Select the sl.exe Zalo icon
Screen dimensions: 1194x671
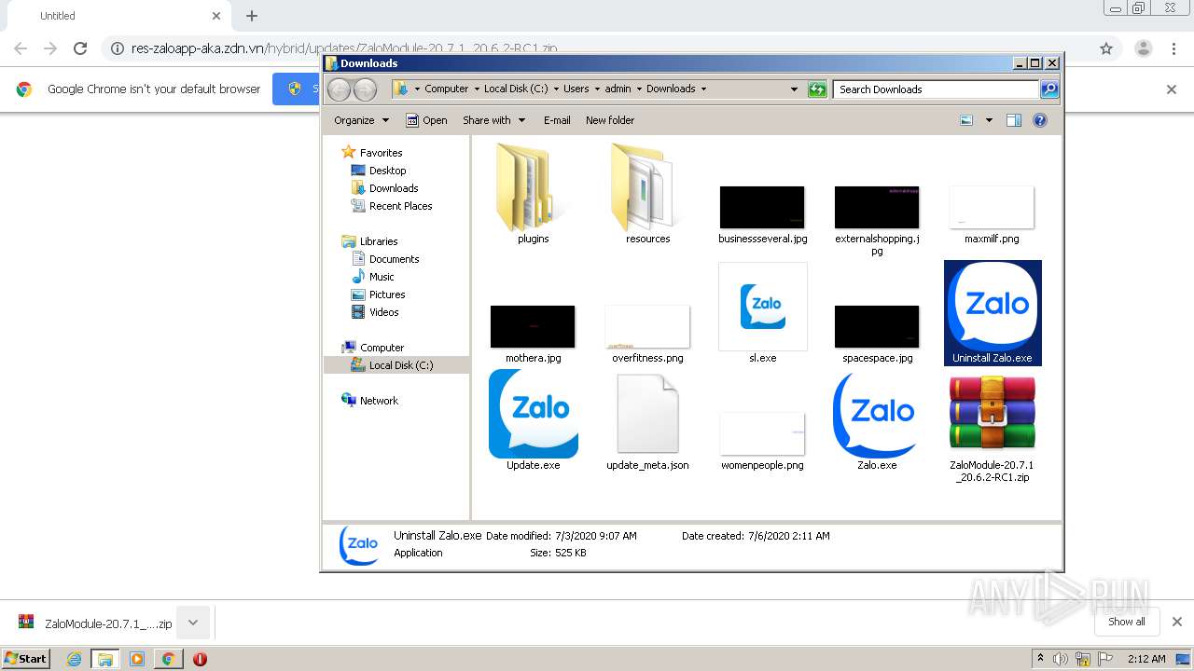[762, 307]
